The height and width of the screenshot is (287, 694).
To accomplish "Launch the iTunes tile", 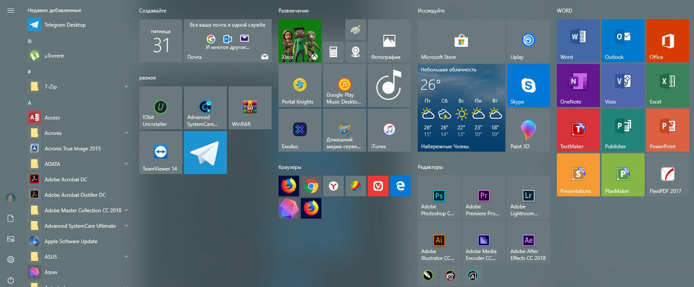I will [x=389, y=130].
